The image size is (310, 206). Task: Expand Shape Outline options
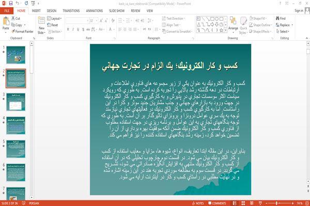pos(260,25)
